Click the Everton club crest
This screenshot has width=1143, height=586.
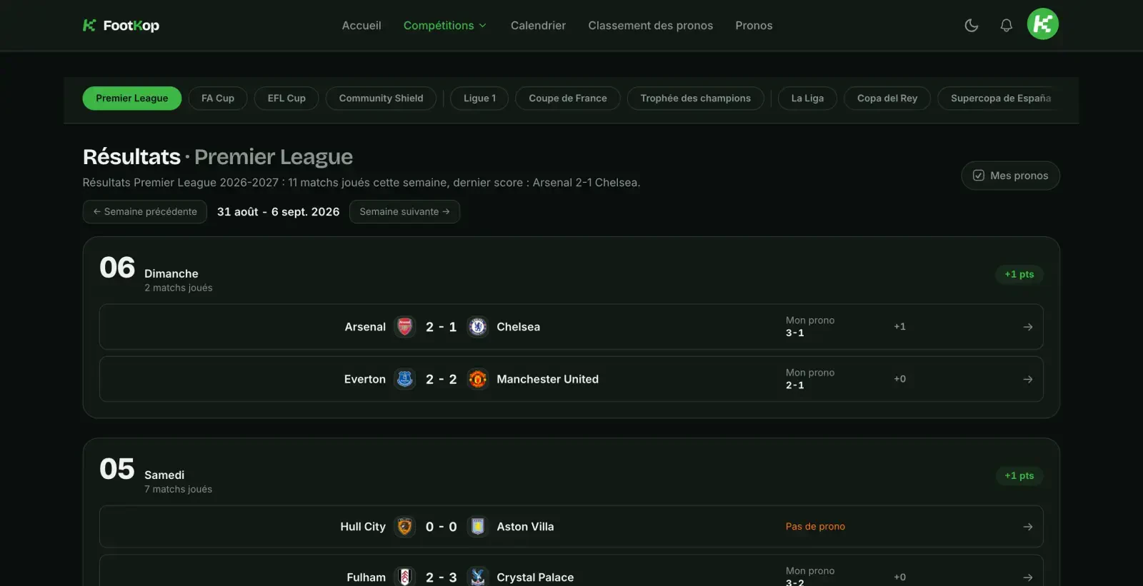[x=405, y=379]
